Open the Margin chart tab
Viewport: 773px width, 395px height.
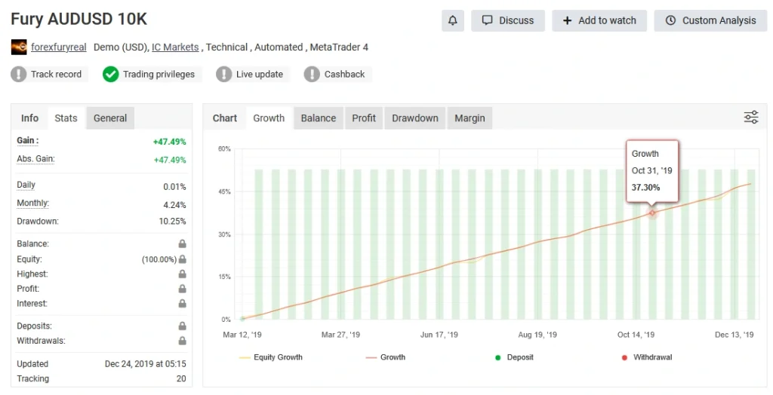[470, 118]
